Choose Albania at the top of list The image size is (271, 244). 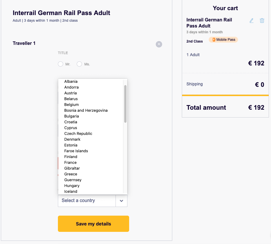pos(71,81)
